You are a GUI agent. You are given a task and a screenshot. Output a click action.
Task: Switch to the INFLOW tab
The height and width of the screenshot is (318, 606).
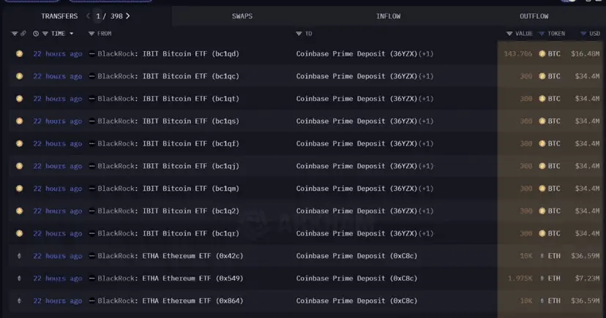point(389,16)
